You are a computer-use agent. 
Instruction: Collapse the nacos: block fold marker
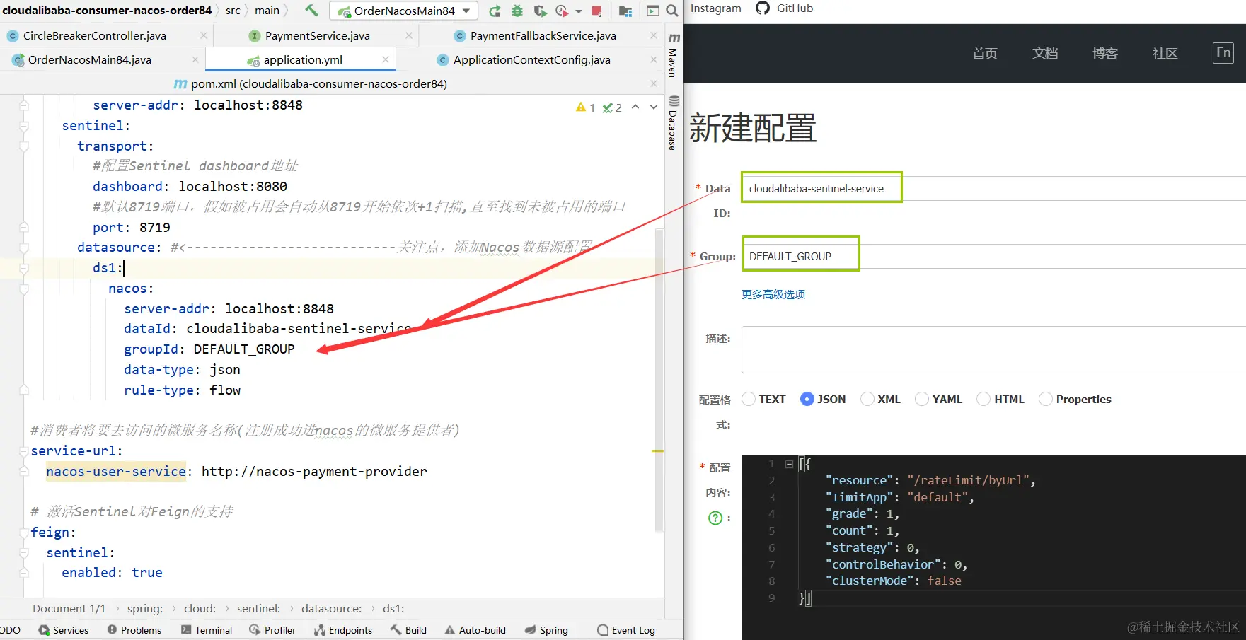[24, 289]
